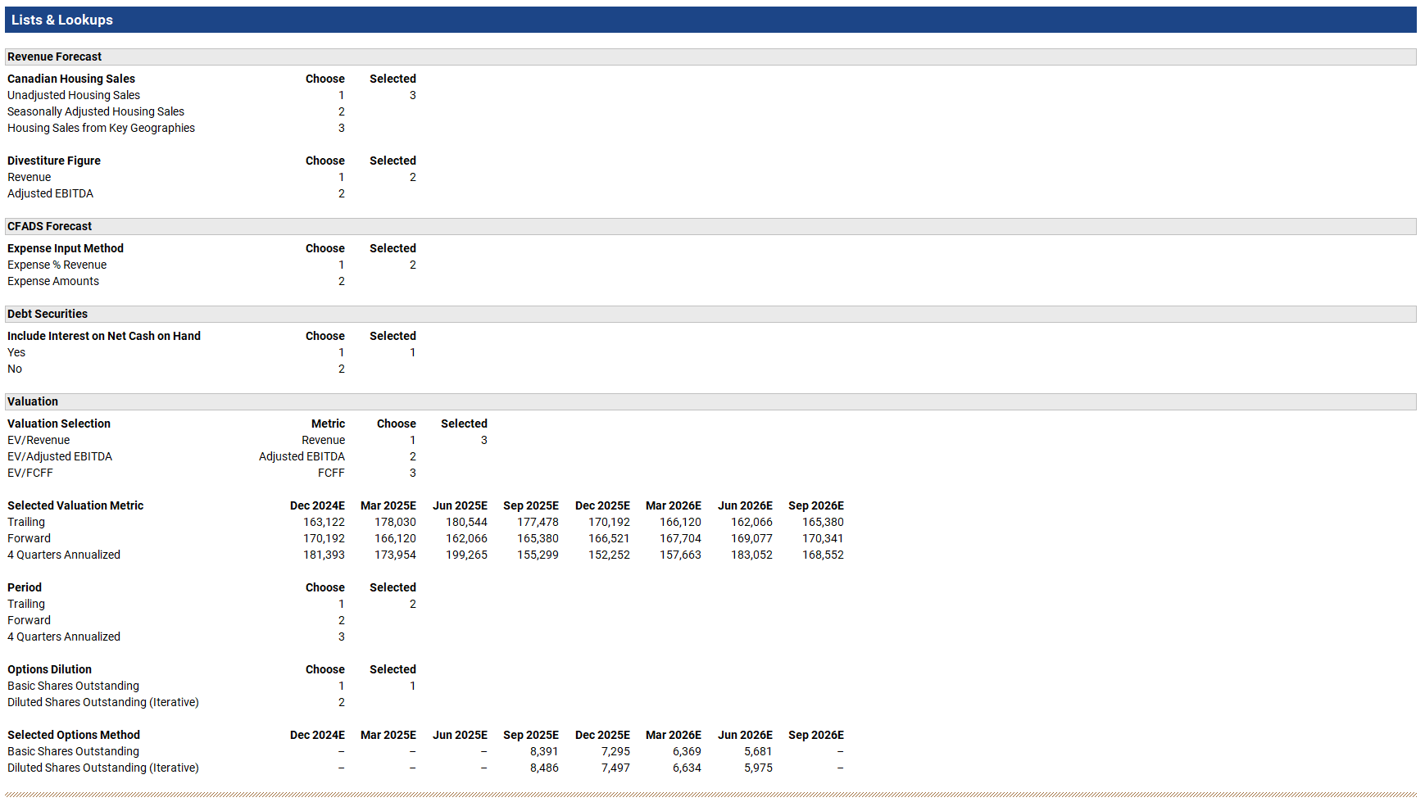The height and width of the screenshot is (802, 1425).
Task: Select the Sep 2026E valuation metric column header
Action: [816, 505]
